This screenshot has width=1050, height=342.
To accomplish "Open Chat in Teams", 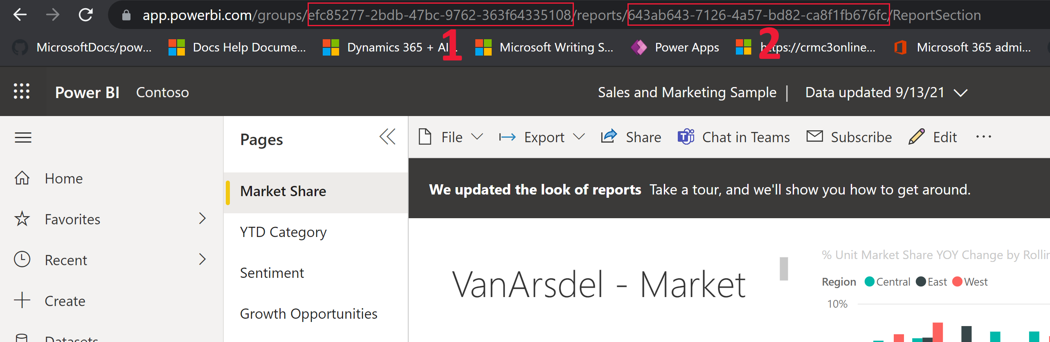I will [734, 137].
